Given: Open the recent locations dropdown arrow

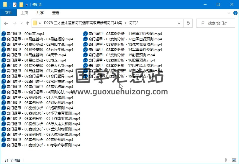Looking at the screenshot, I should pyautogui.click(x=22, y=23).
